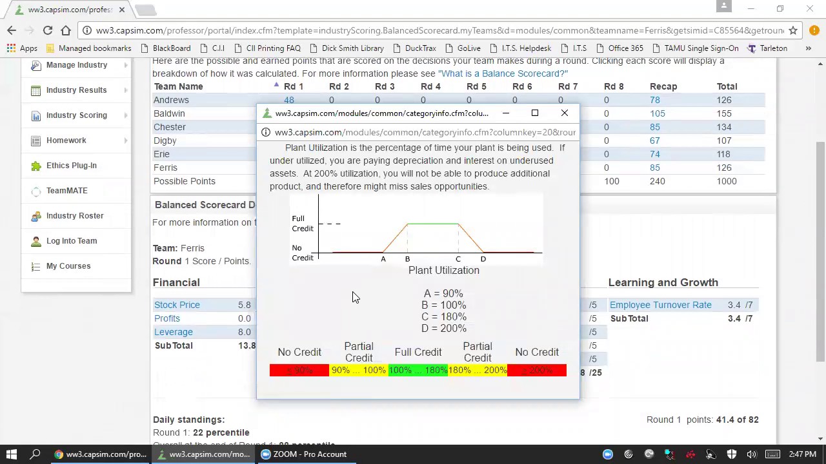Screen dimensions: 826x464
Task: Expand the Homework submenu arrow
Action: [126, 140]
